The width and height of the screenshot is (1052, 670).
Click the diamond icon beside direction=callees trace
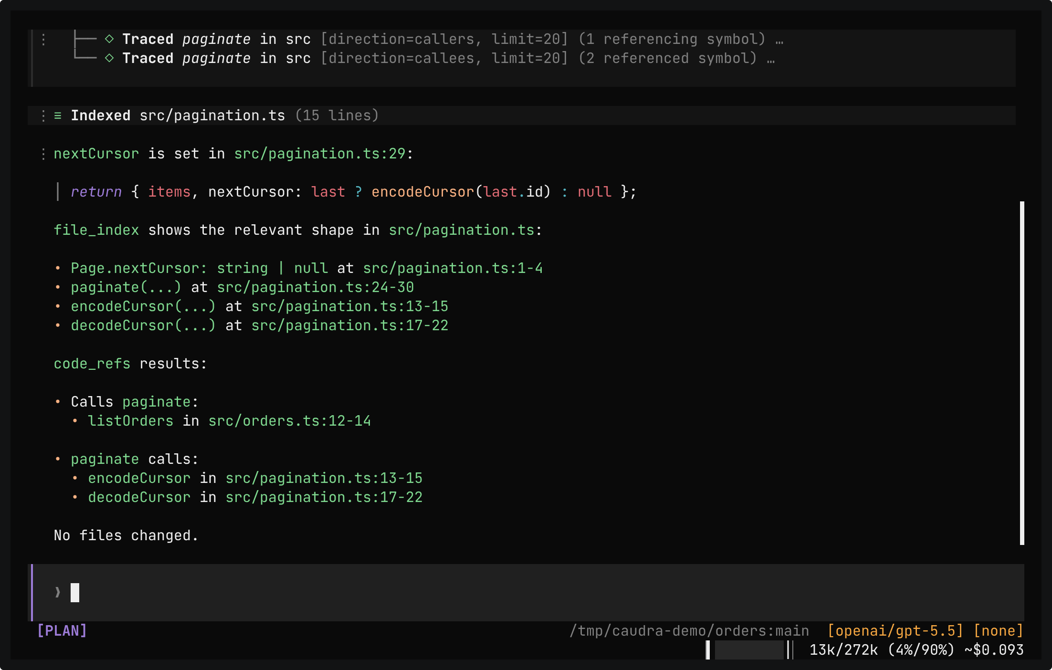109,58
